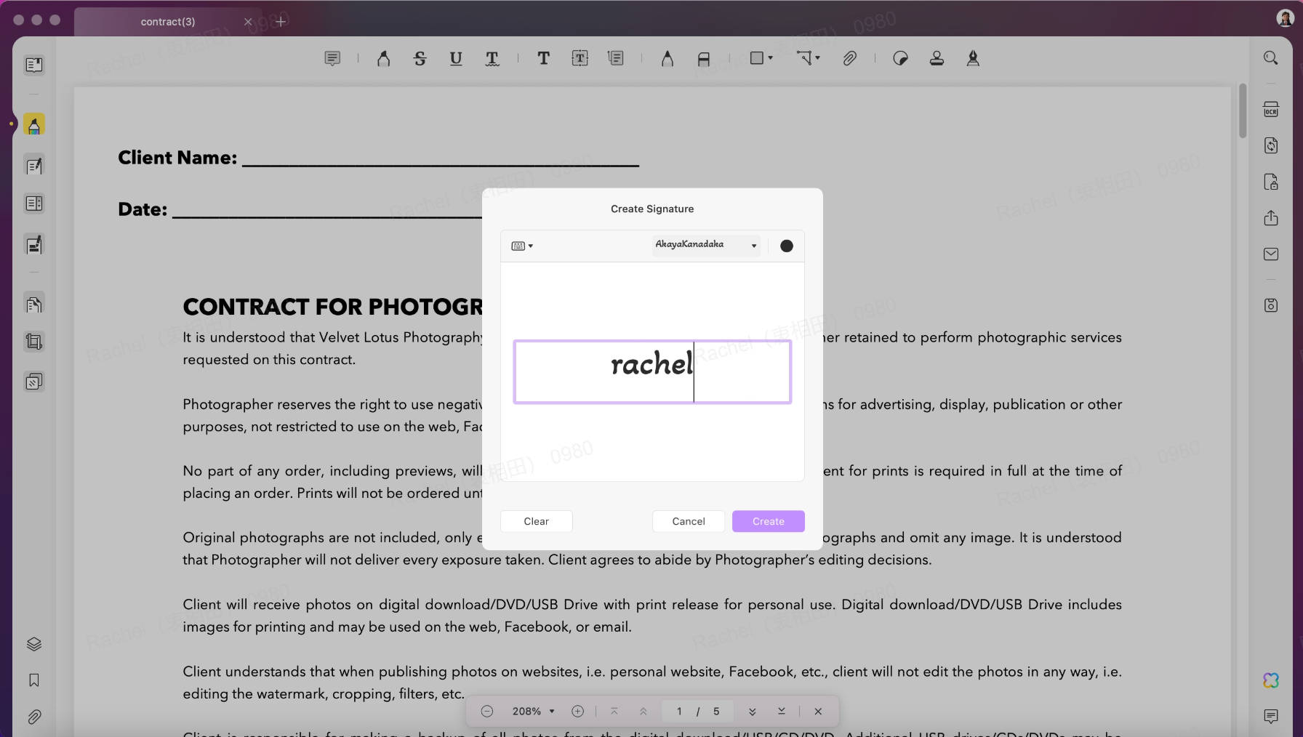Open the batch/watermark tools icon

coord(34,382)
